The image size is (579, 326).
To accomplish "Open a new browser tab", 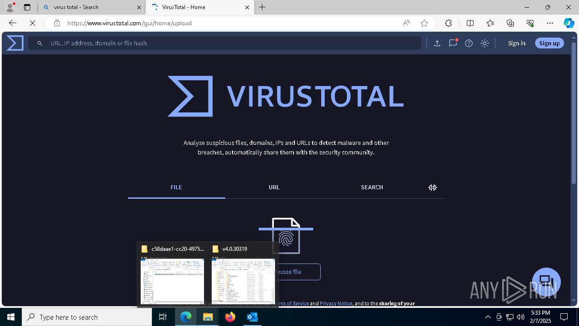I will pos(262,7).
